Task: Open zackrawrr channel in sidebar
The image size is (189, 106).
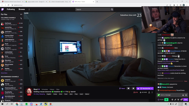Action: (x=12, y=32)
